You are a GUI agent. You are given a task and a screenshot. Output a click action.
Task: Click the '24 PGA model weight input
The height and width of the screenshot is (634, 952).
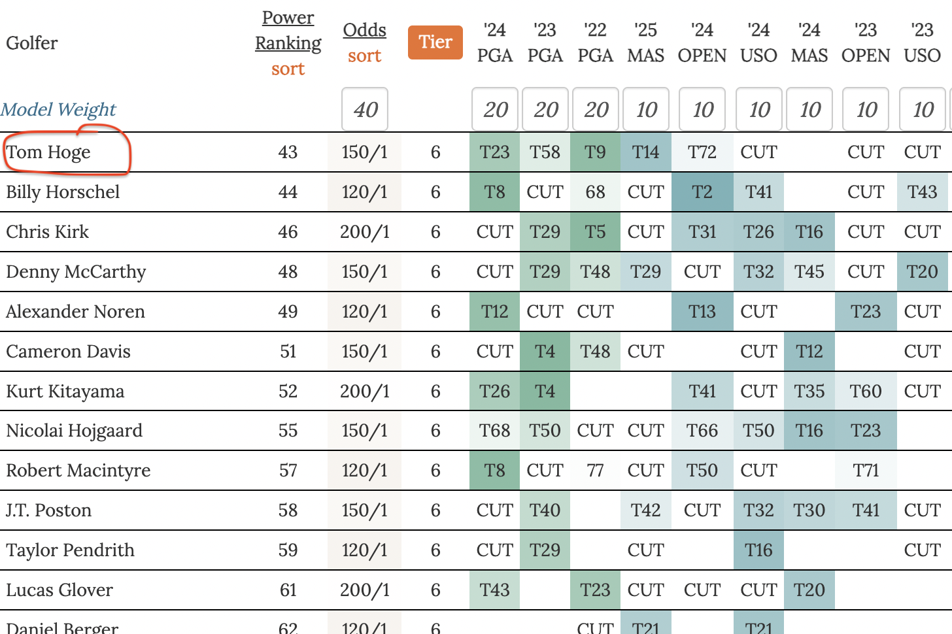coord(495,109)
